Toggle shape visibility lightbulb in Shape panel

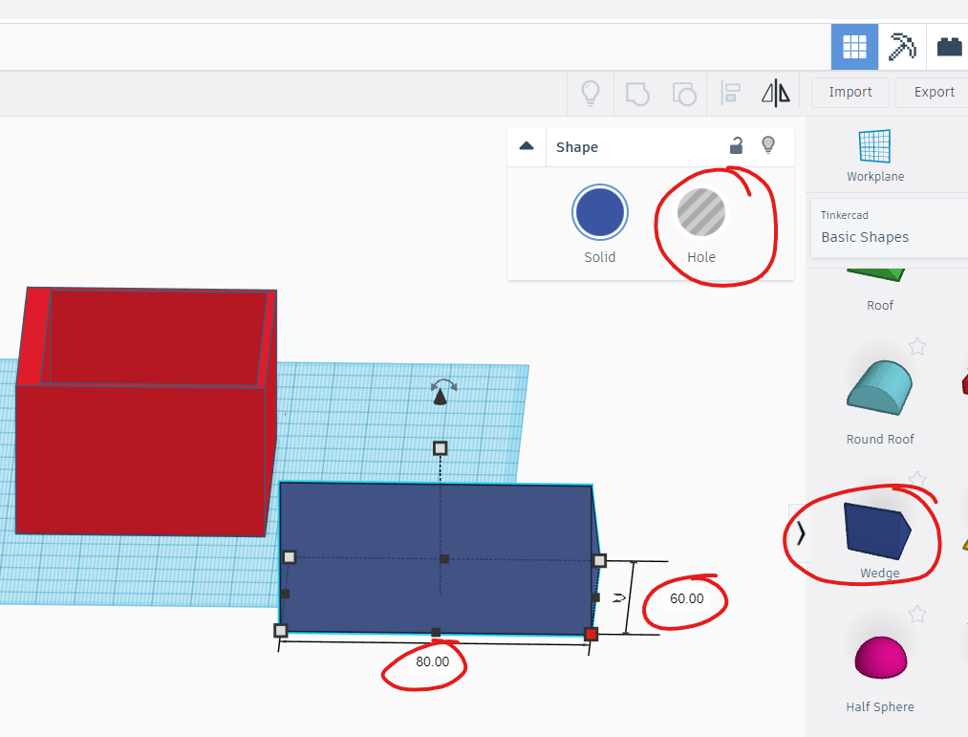tap(768, 144)
